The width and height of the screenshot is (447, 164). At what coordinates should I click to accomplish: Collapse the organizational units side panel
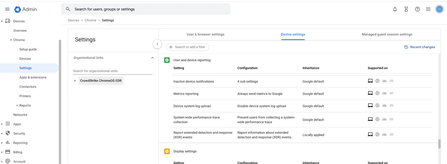pos(157,44)
